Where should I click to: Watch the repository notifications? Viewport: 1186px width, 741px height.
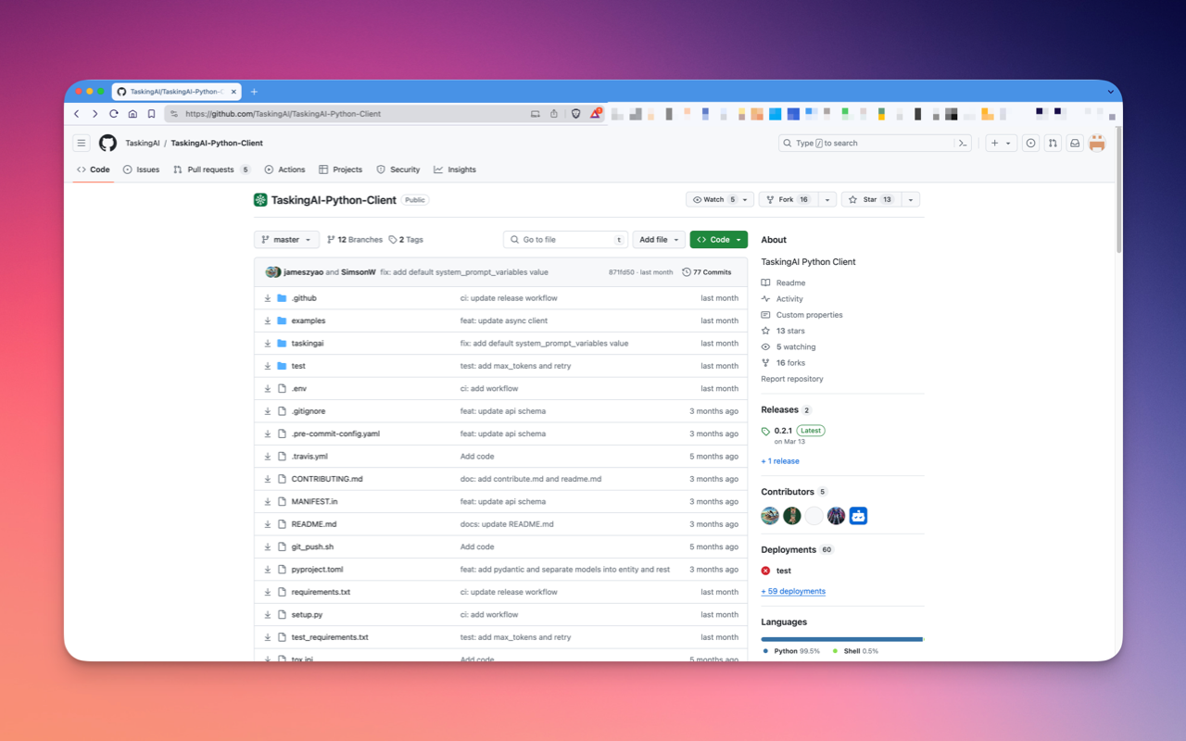[x=712, y=199]
